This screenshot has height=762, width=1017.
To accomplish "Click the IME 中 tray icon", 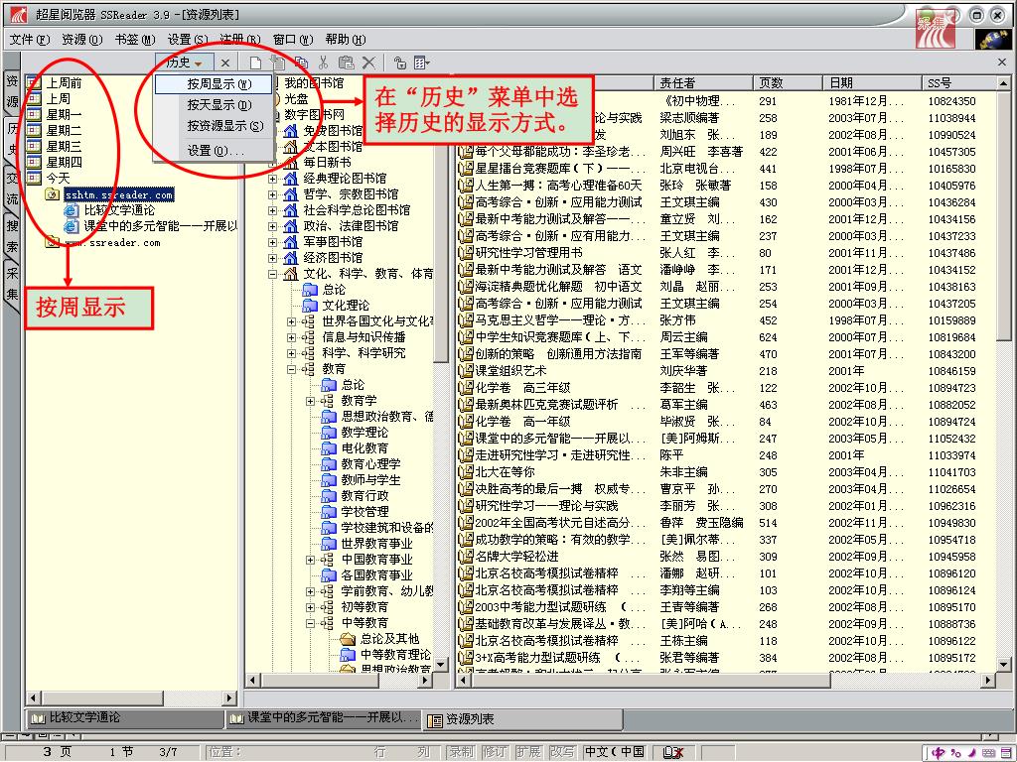I will coord(938,752).
